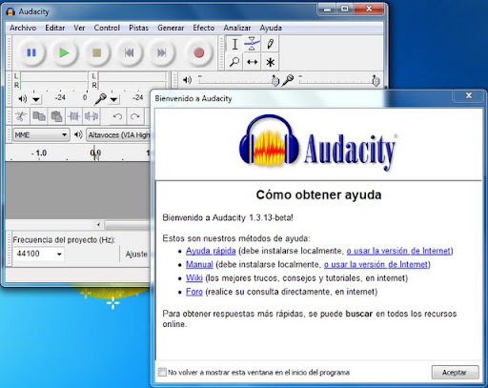Click the Undo arrow icon
Viewport: 488px width, 388px height.
(117, 116)
